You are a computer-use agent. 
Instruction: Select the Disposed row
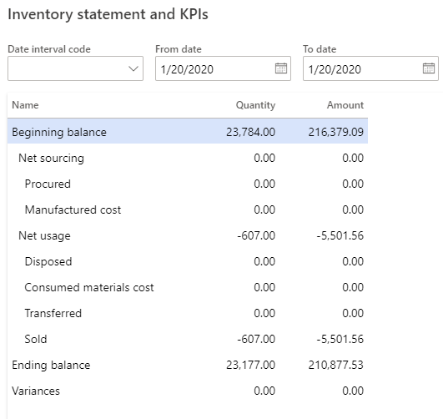pos(188,261)
